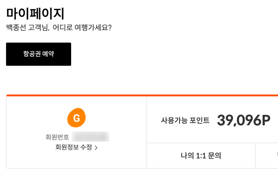Select the 사용가능 포인트 label
The height and width of the screenshot is (195, 278).
point(185,120)
